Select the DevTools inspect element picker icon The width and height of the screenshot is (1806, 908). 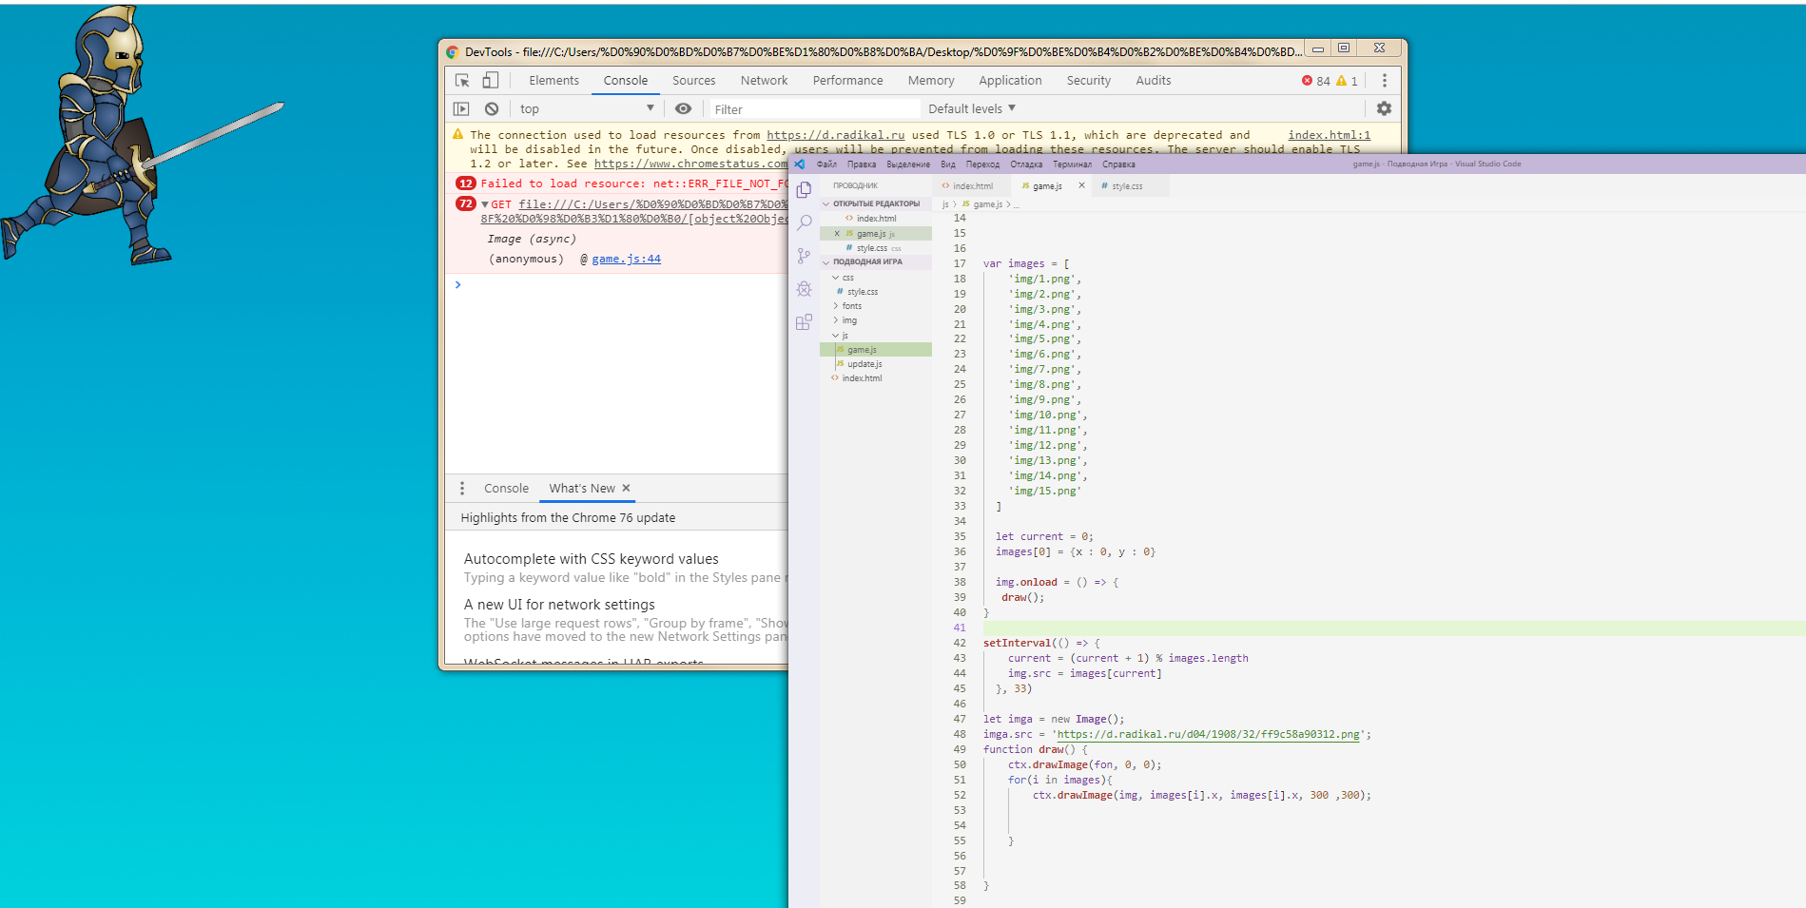click(x=462, y=81)
